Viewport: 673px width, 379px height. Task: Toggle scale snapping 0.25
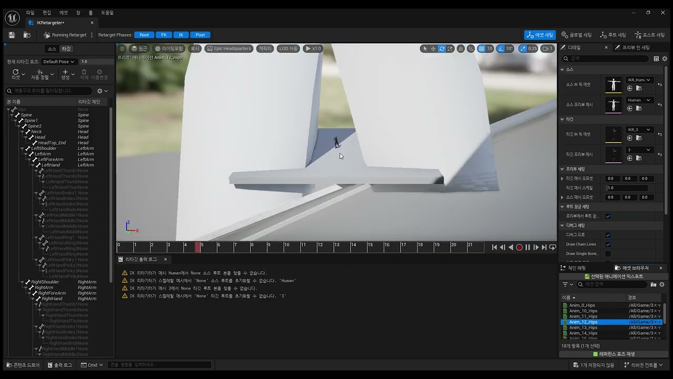point(523,48)
